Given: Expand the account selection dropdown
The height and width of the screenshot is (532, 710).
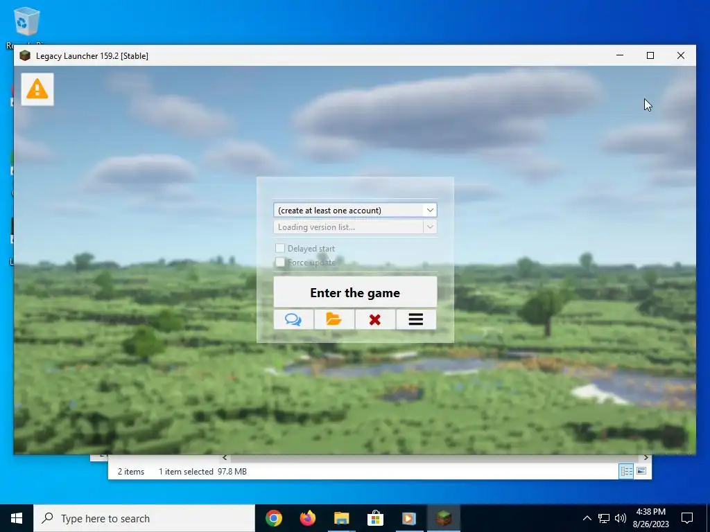Looking at the screenshot, I should click(430, 210).
